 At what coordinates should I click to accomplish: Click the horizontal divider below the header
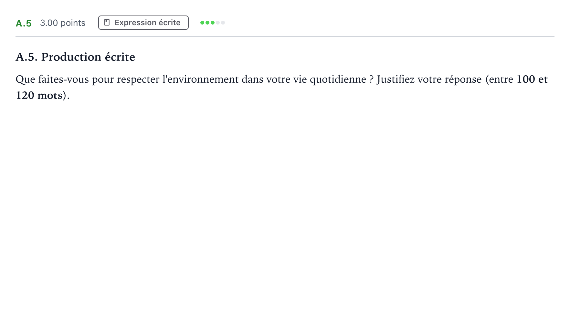(x=285, y=37)
